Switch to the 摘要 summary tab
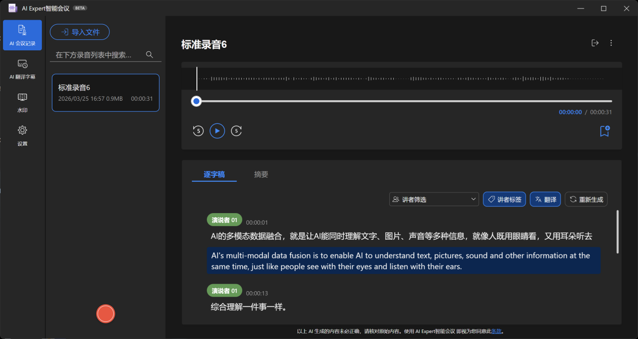 coord(261,174)
